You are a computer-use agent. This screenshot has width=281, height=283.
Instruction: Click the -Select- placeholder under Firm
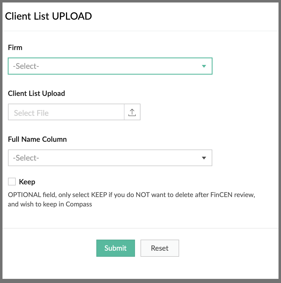click(x=26, y=66)
